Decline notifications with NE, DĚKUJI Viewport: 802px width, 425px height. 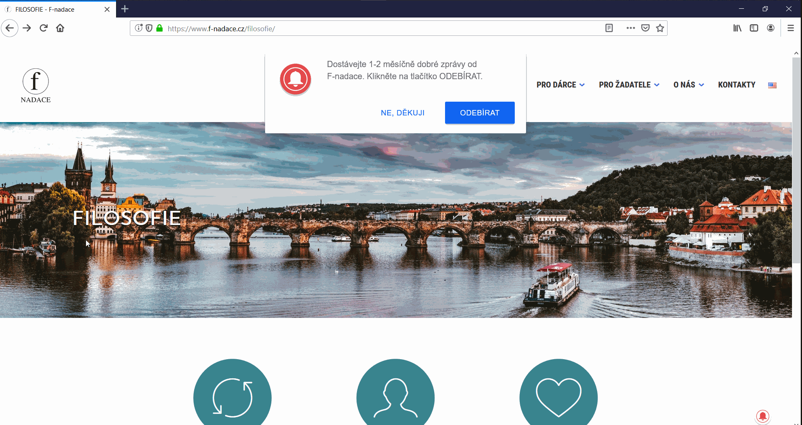click(x=402, y=113)
